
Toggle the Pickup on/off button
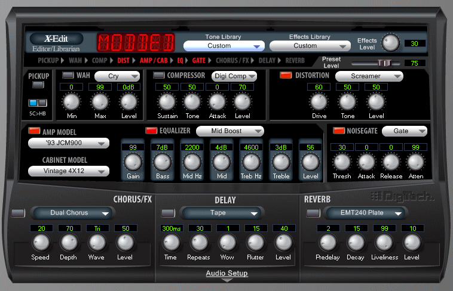(x=38, y=85)
